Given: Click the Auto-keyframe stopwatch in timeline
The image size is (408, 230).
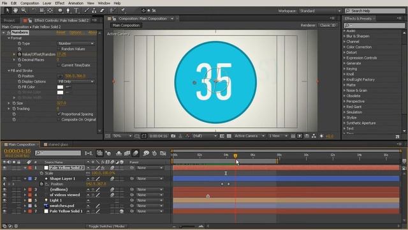Looking at the screenshot, I should pyautogui.click(x=154, y=153).
